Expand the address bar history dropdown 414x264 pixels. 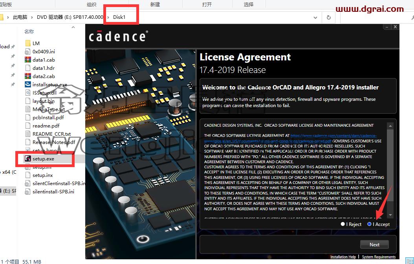[315, 17]
